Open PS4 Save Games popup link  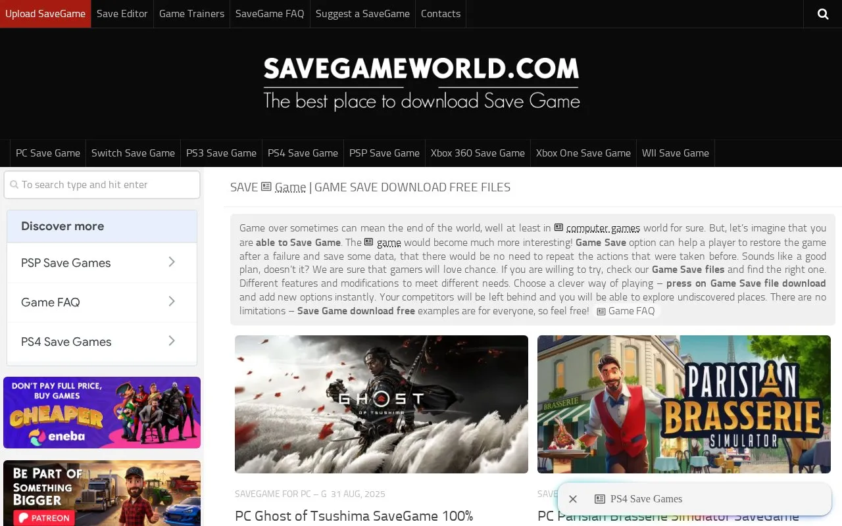coord(639,499)
